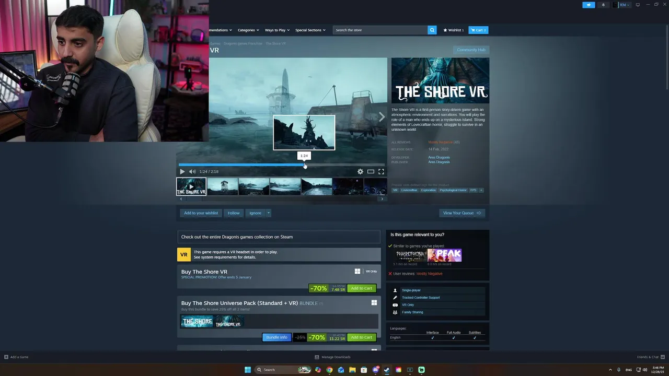This screenshot has width=669, height=376.
Task: Open Microsoft Store from taskbar
Action: tap(364, 370)
